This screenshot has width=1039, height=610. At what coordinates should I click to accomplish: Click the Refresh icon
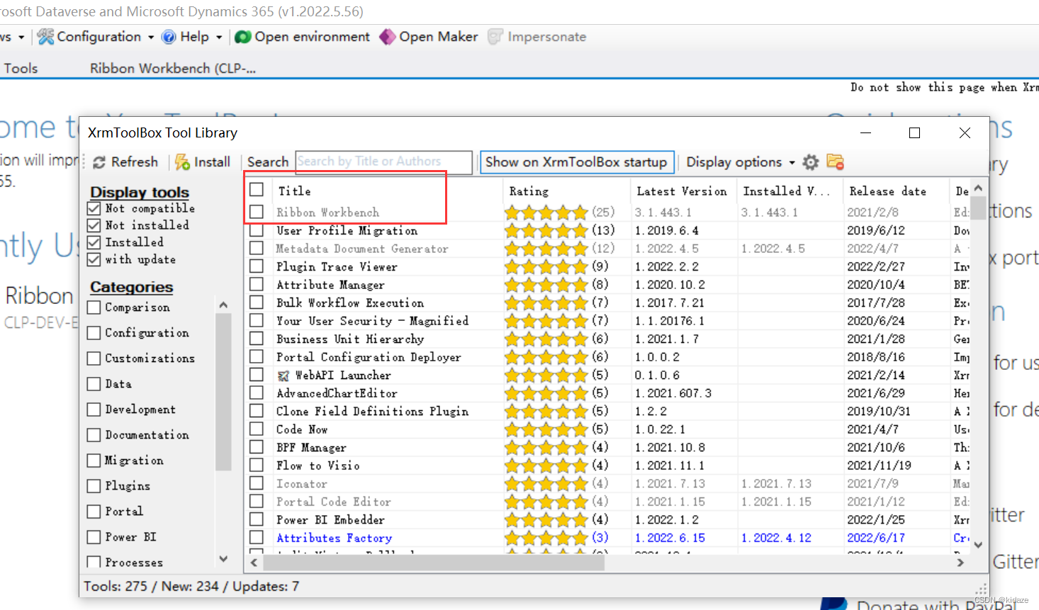[x=100, y=162]
